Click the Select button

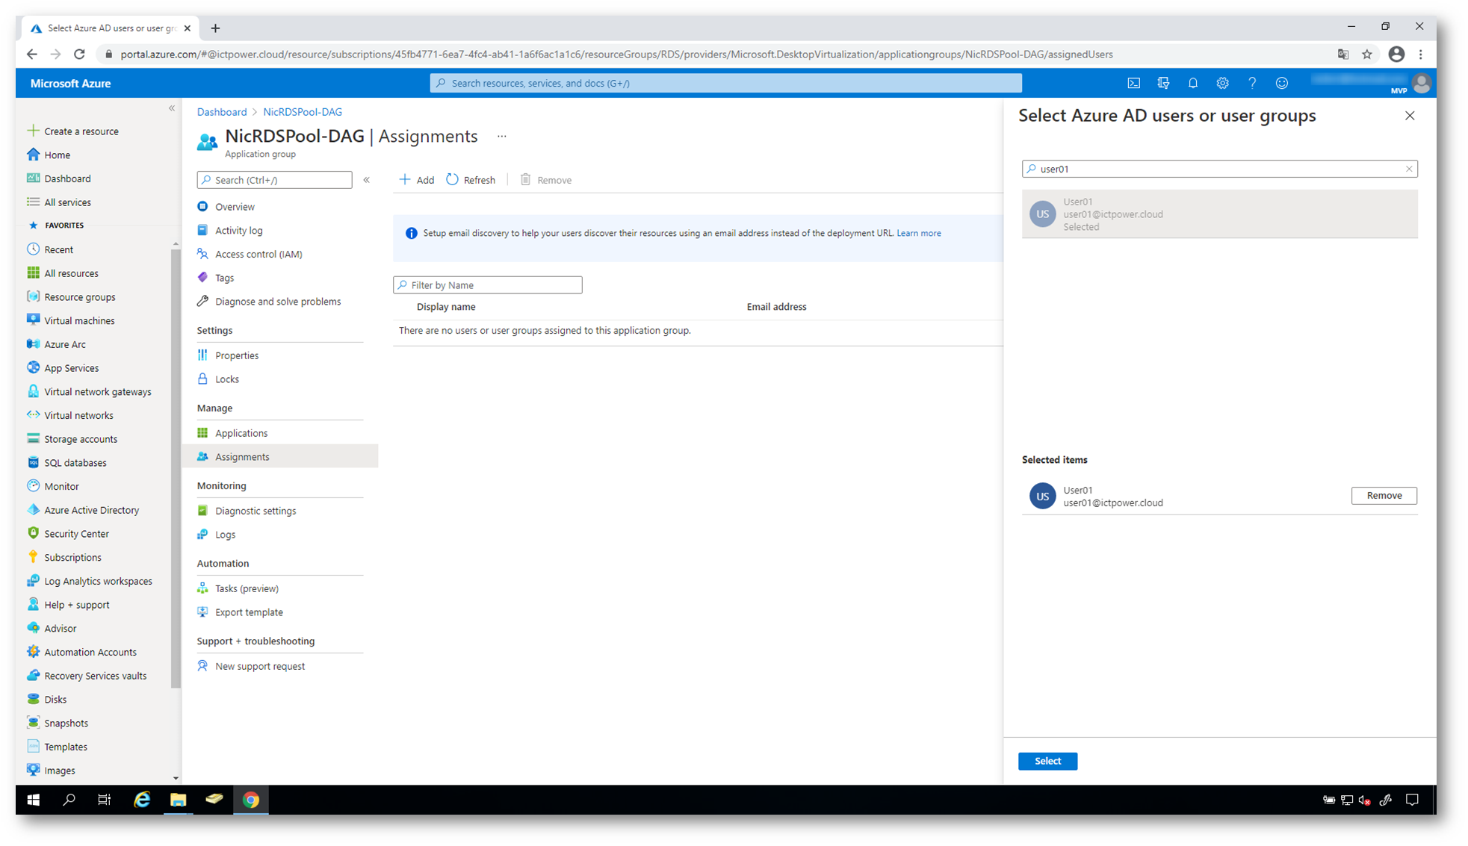tap(1047, 761)
